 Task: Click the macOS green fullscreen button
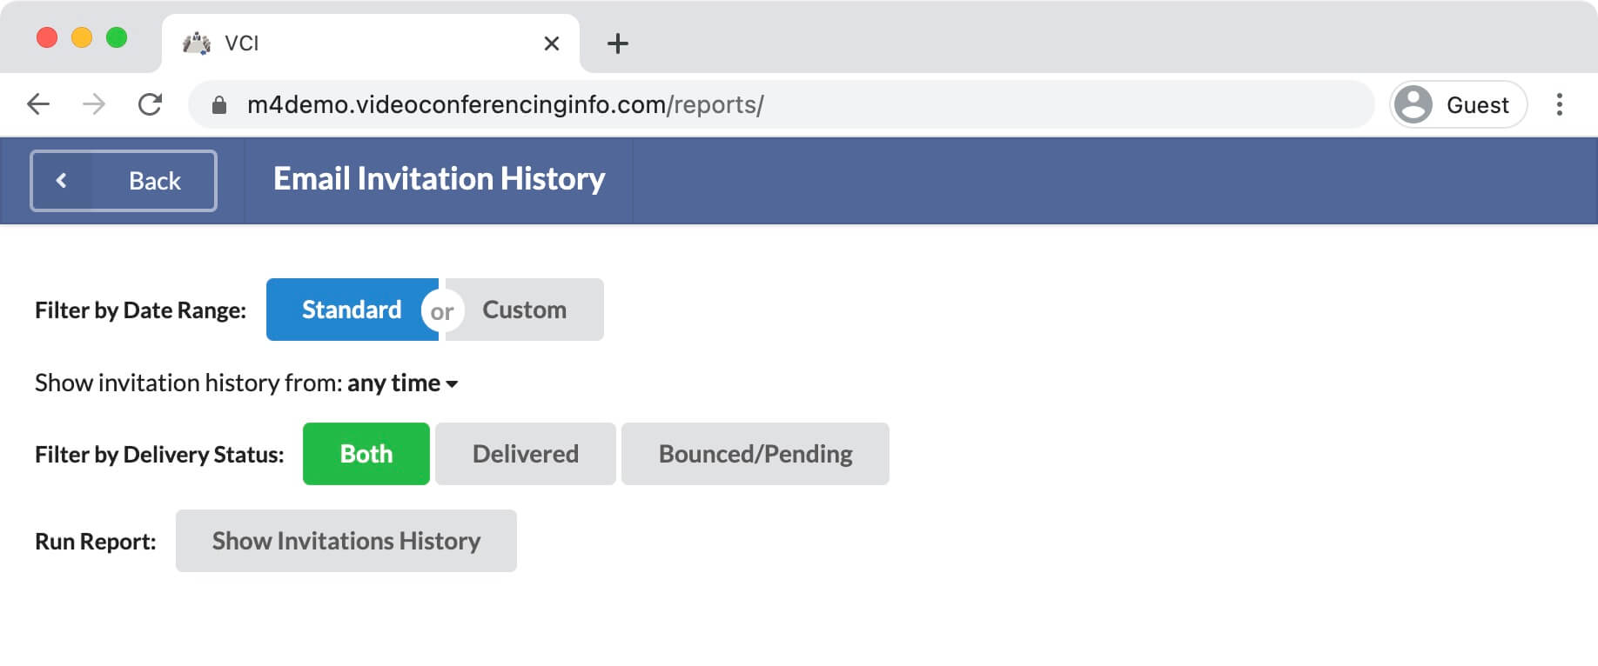tap(117, 38)
